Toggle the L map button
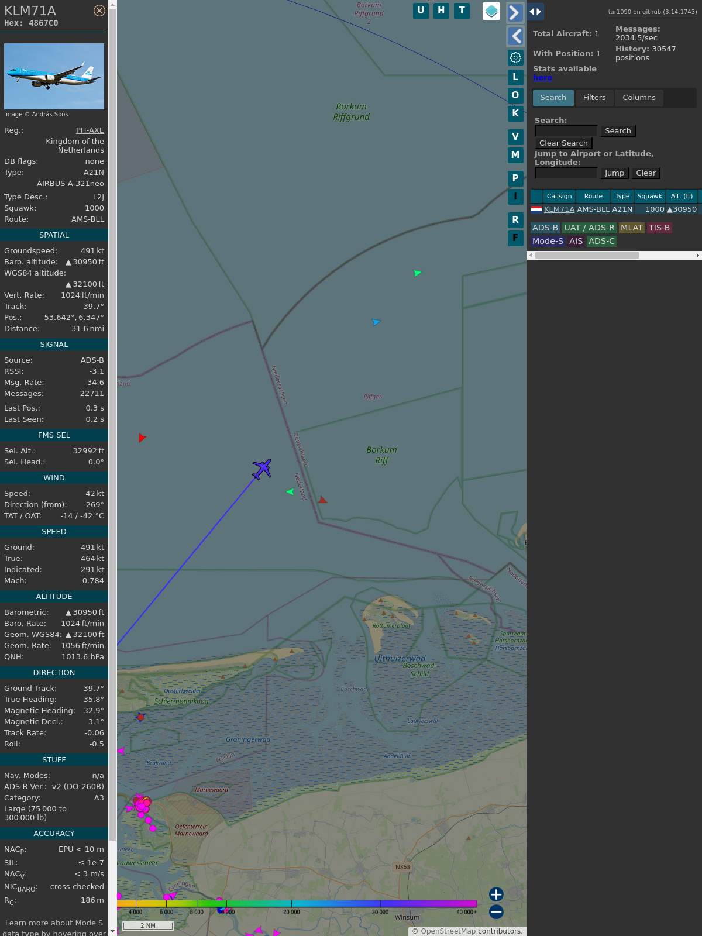The image size is (702, 936). (x=515, y=77)
